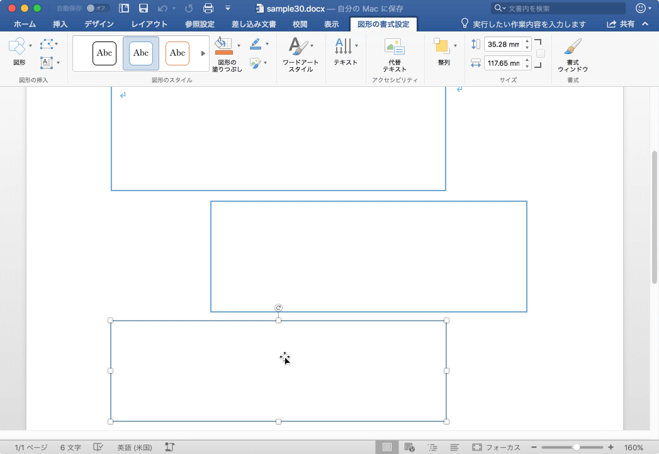Click the Draw Text Box icon
The height and width of the screenshot is (454, 659).
(46, 63)
